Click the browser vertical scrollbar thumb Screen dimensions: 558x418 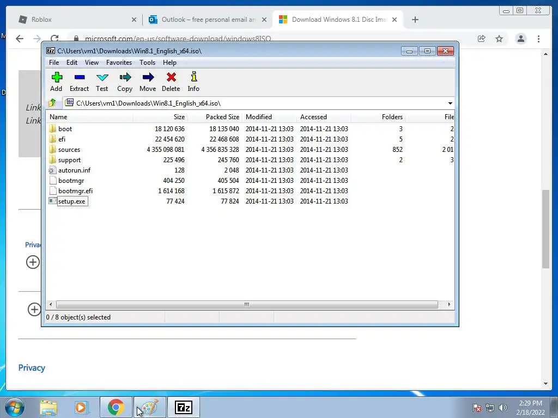545,229
